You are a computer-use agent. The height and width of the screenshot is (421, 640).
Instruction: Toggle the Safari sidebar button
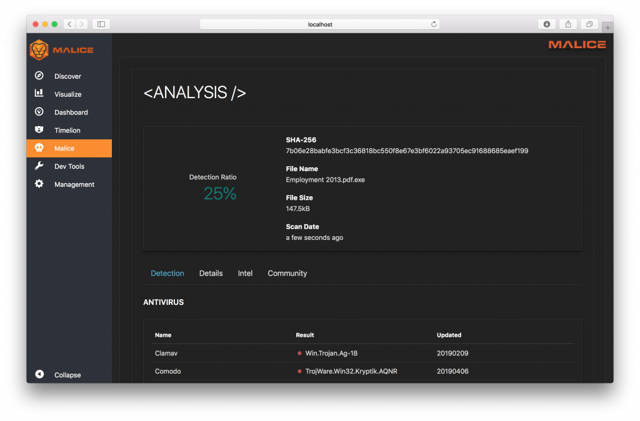tap(101, 24)
